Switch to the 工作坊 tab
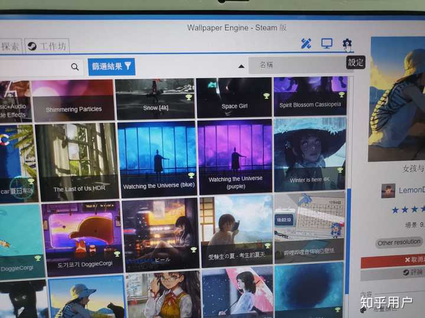This screenshot has height=318, width=425. click(x=47, y=47)
